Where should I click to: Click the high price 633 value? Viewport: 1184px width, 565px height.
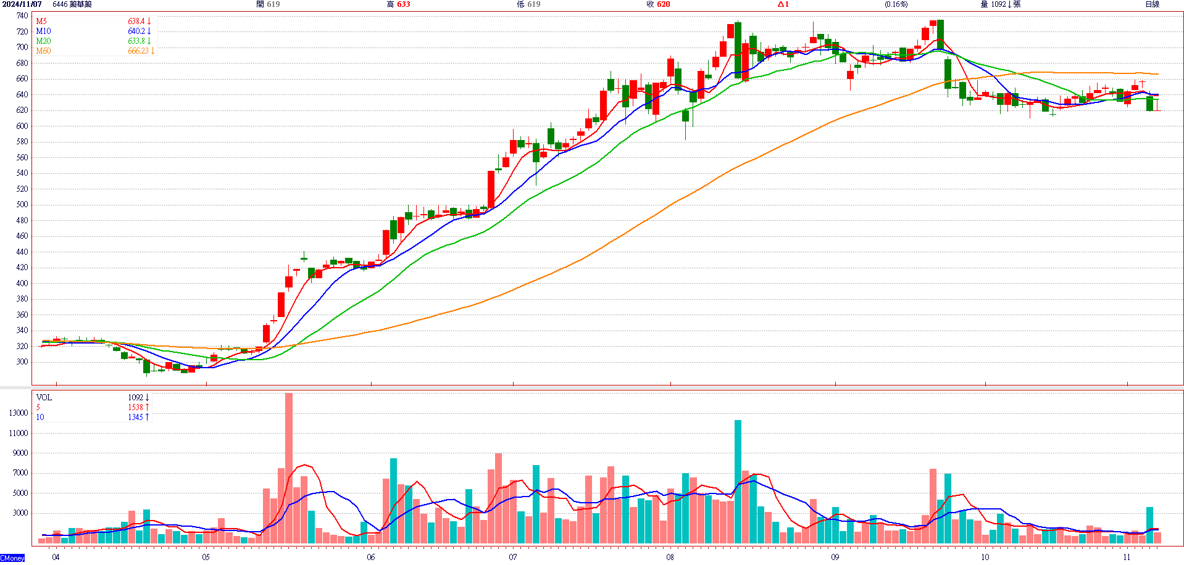(x=403, y=4)
